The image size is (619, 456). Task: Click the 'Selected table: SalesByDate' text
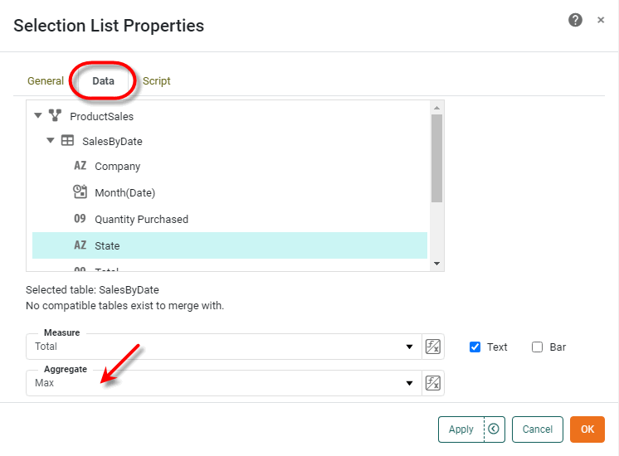pos(92,290)
